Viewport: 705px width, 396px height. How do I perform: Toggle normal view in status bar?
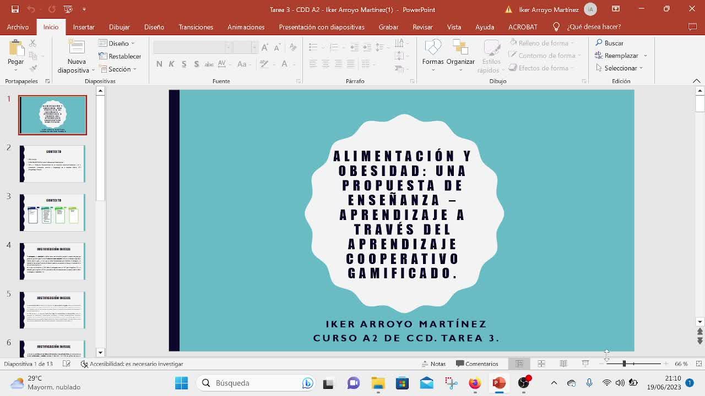(x=519, y=364)
